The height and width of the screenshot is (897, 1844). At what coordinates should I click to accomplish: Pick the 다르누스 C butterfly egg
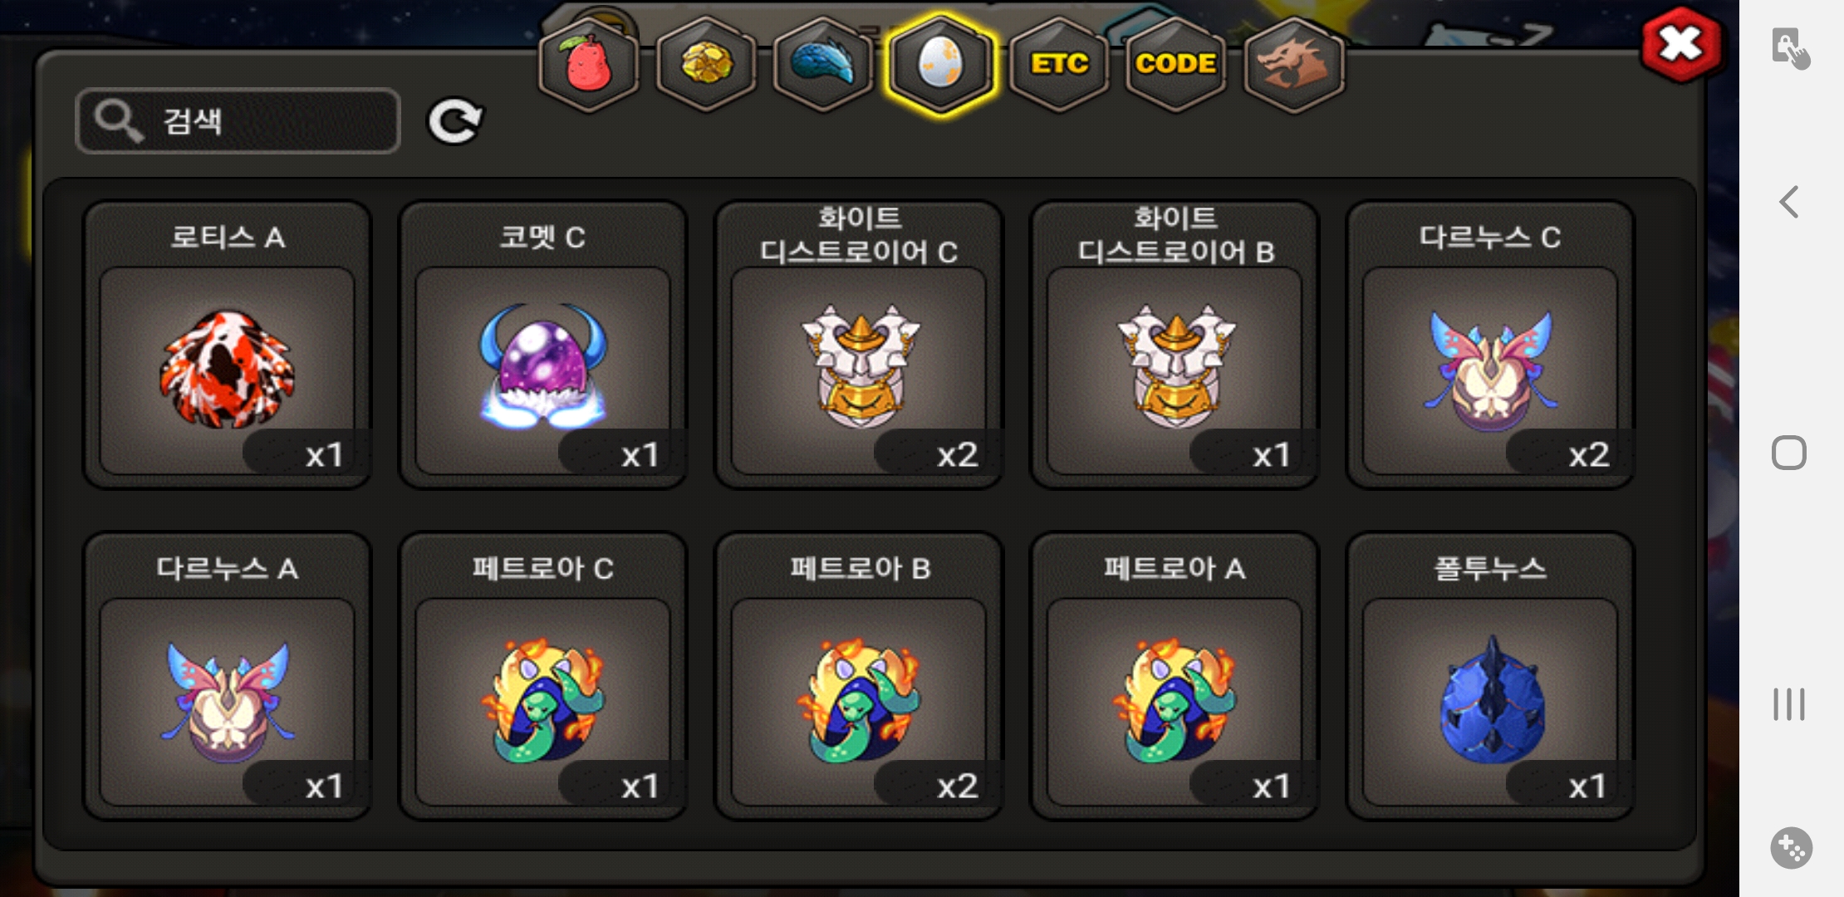click(x=1490, y=345)
